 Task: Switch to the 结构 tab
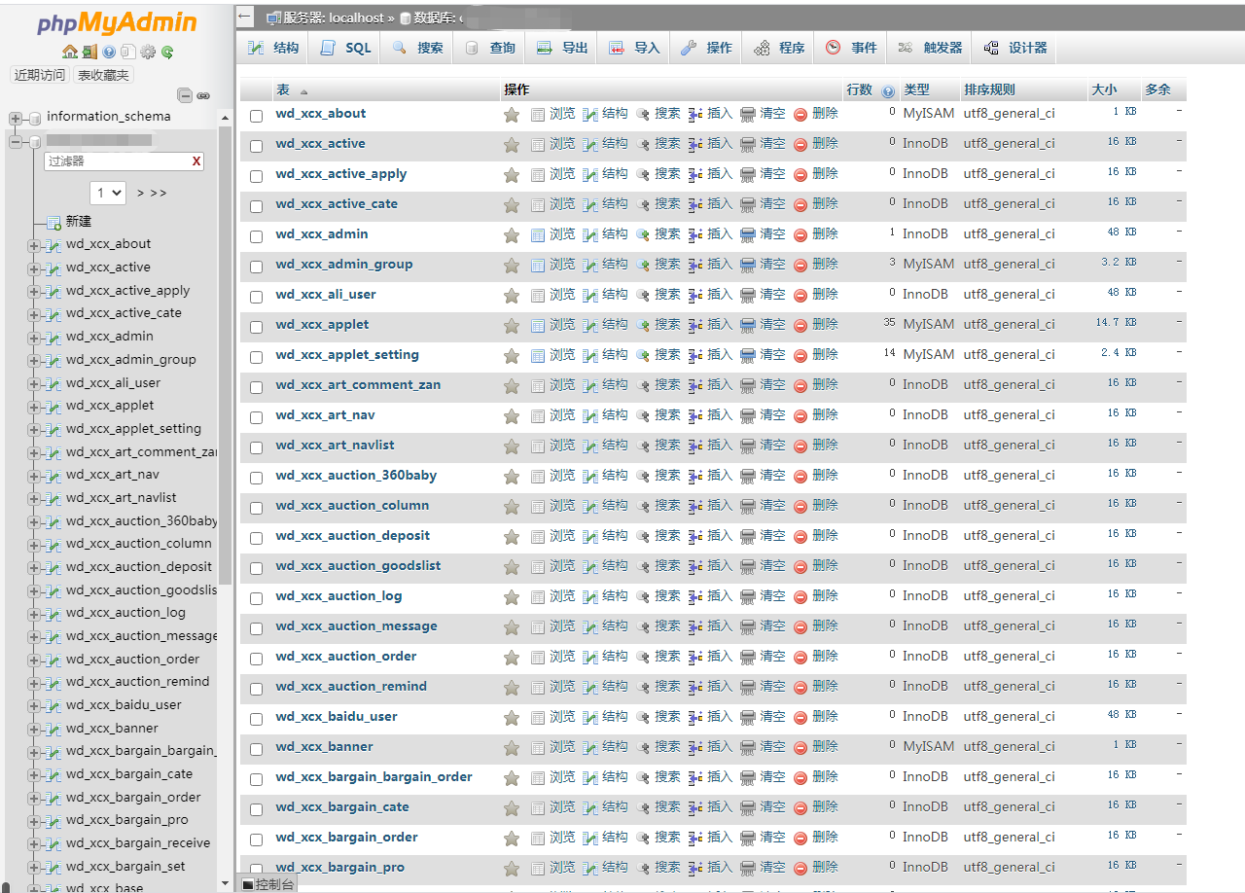click(273, 48)
